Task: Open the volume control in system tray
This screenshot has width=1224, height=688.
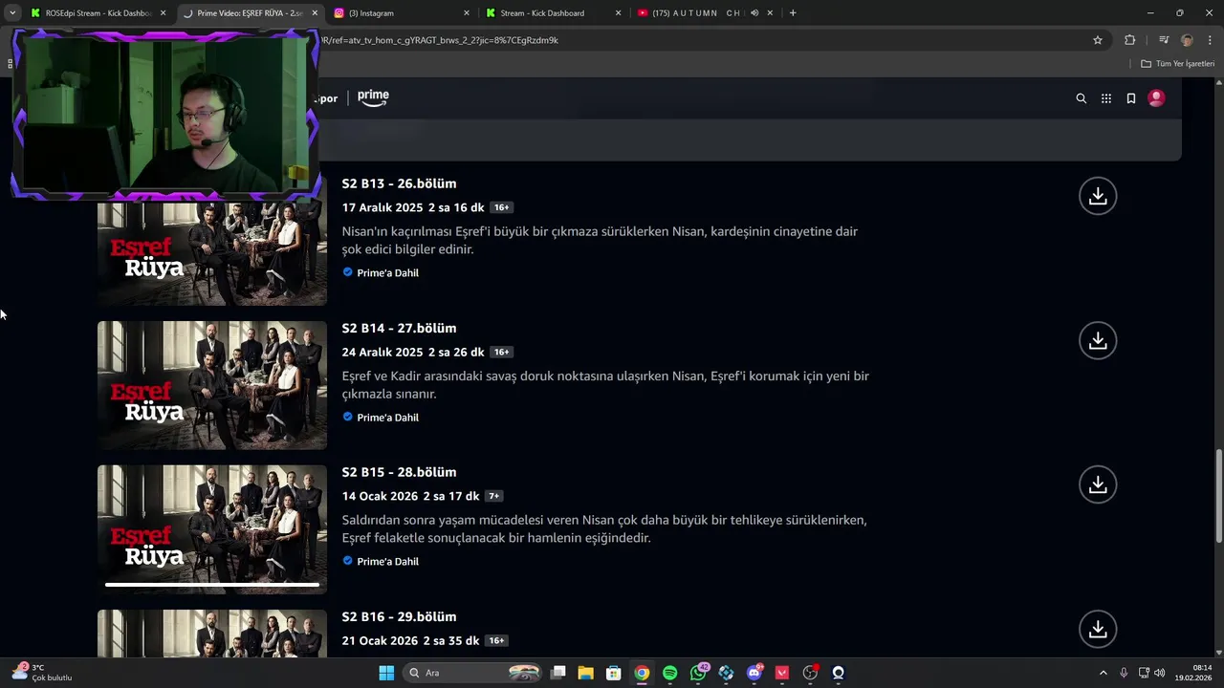Action: [1159, 673]
